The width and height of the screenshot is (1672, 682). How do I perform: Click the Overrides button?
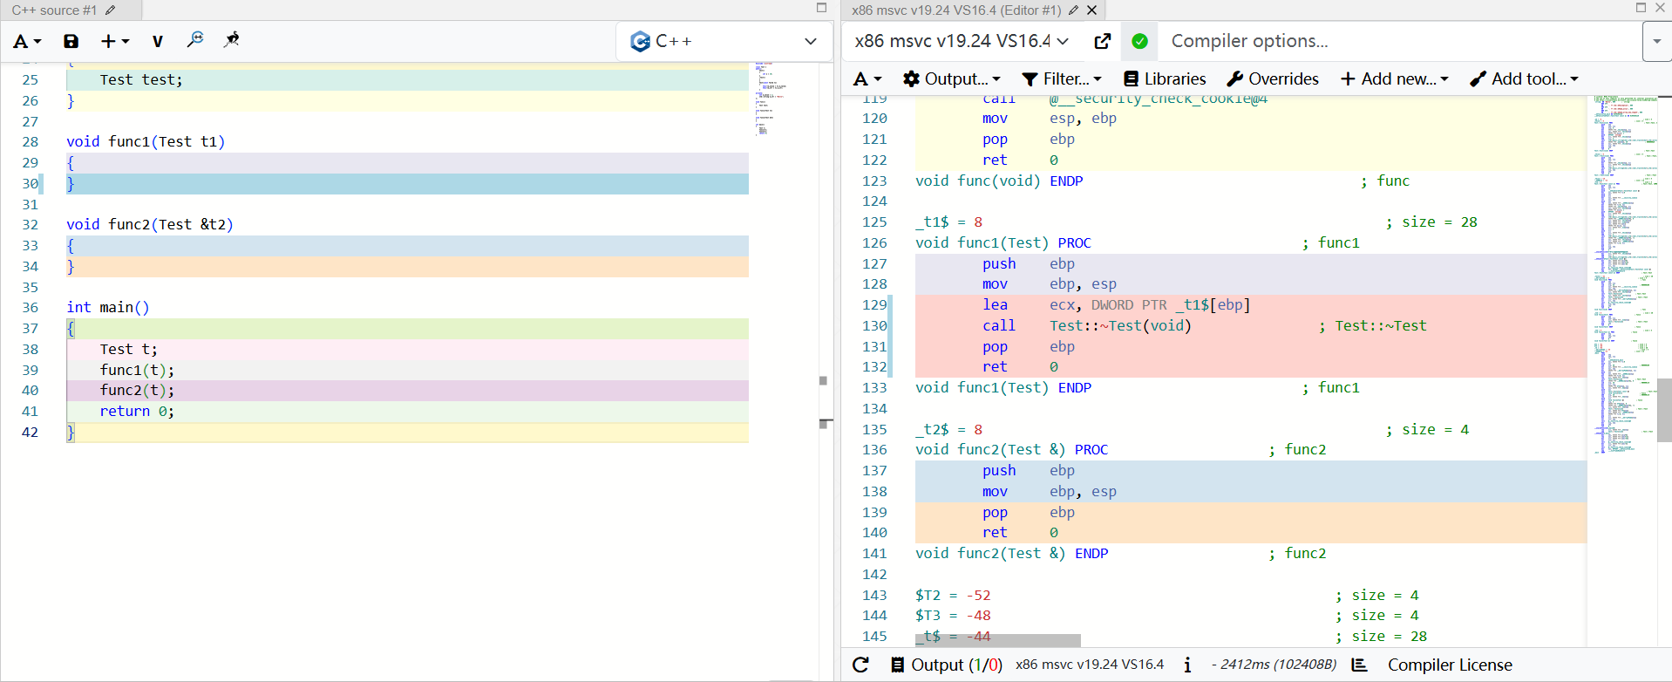(x=1273, y=78)
